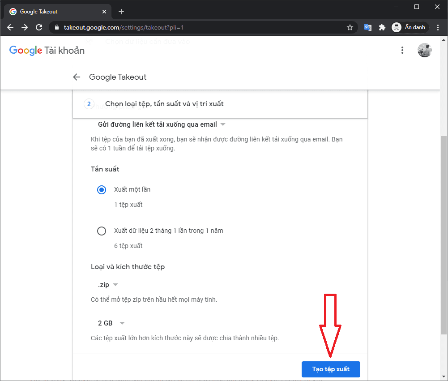Viewport: 448px width, 381px height.
Task: Click the Tần suất heading text
Action: pos(105,169)
